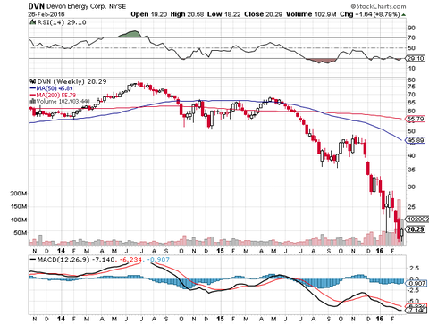Click the 2.5 level on MACD axis
The width and height of the screenshot is (429, 324).
point(414,269)
